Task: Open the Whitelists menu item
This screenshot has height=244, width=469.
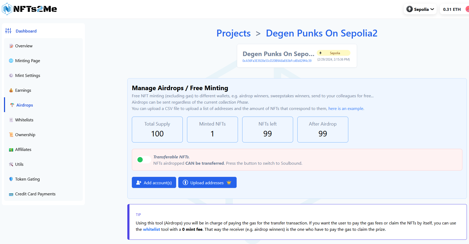Action: [24, 120]
